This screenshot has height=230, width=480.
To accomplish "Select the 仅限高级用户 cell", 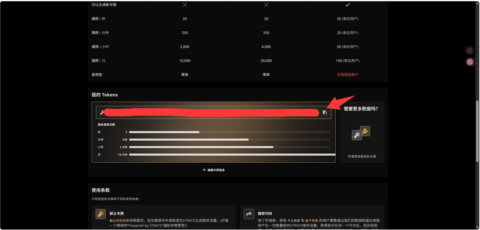I will click(347, 75).
